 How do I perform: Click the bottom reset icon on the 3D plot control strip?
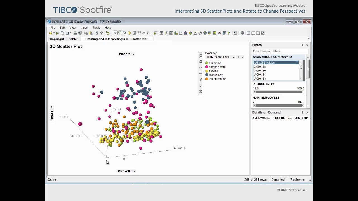click(x=201, y=92)
